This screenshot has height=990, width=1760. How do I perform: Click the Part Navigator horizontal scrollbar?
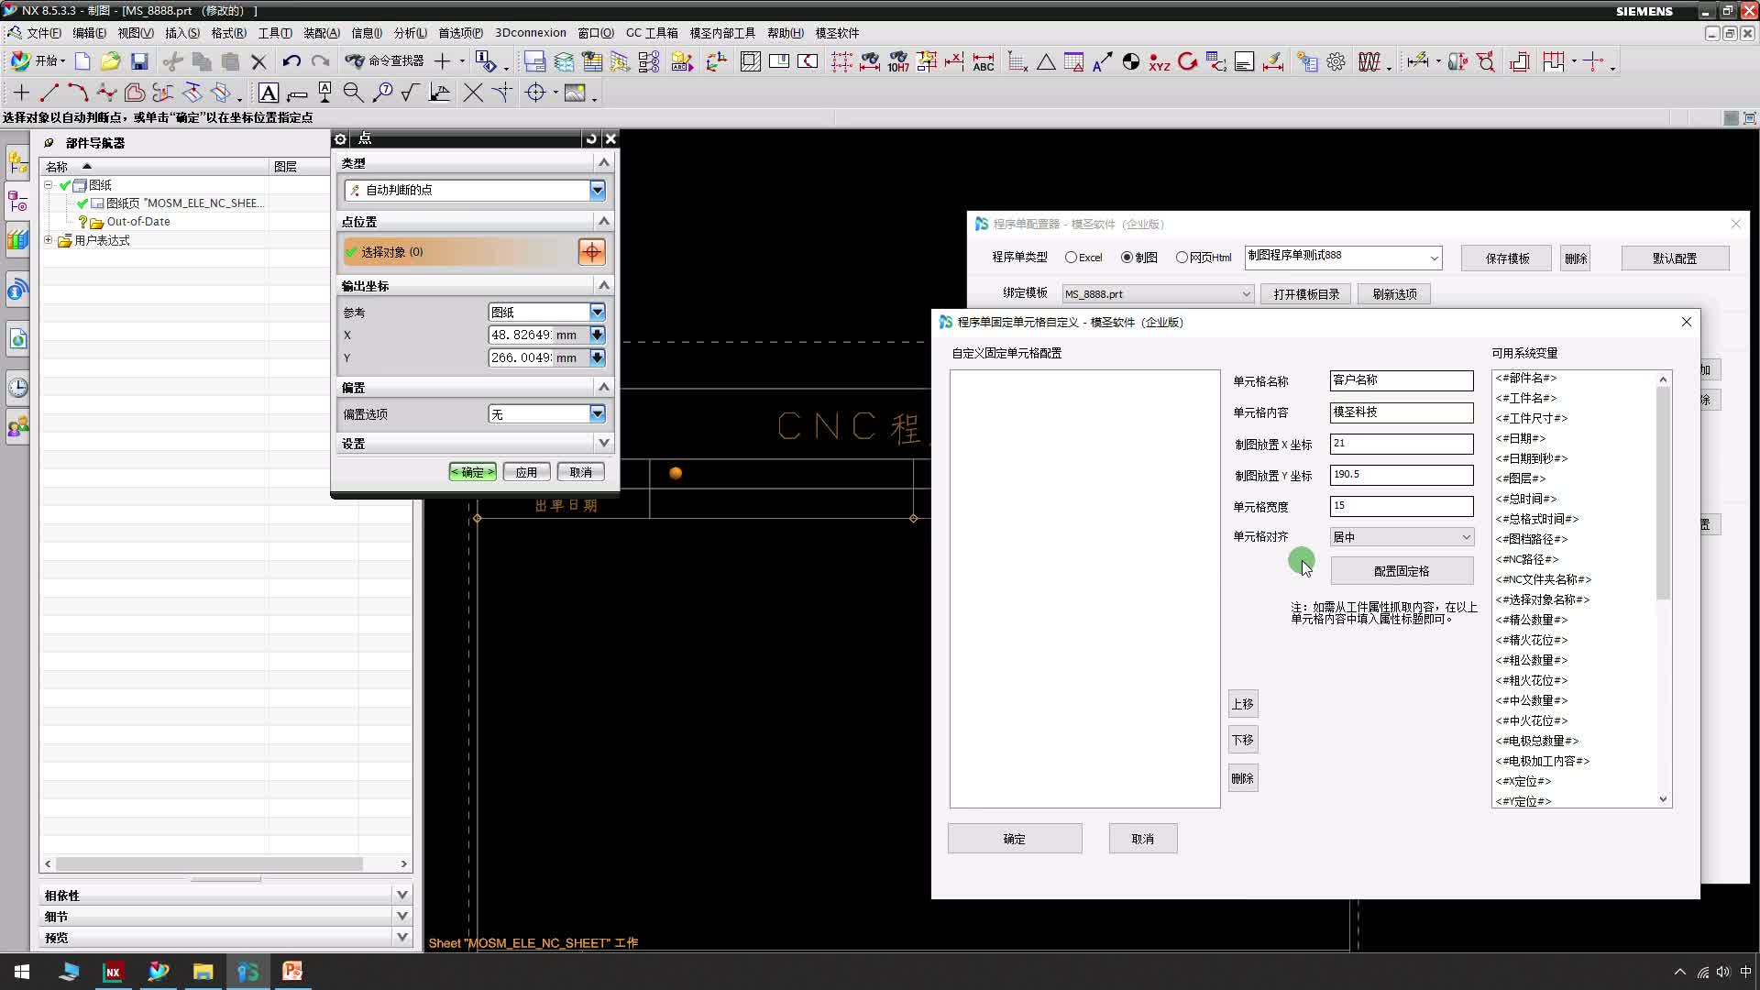209,863
